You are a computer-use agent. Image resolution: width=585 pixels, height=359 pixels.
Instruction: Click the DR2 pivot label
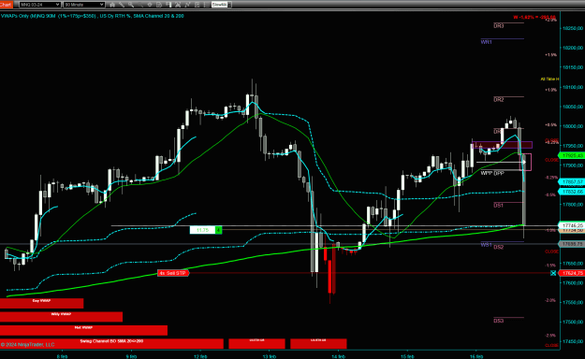tap(499, 99)
